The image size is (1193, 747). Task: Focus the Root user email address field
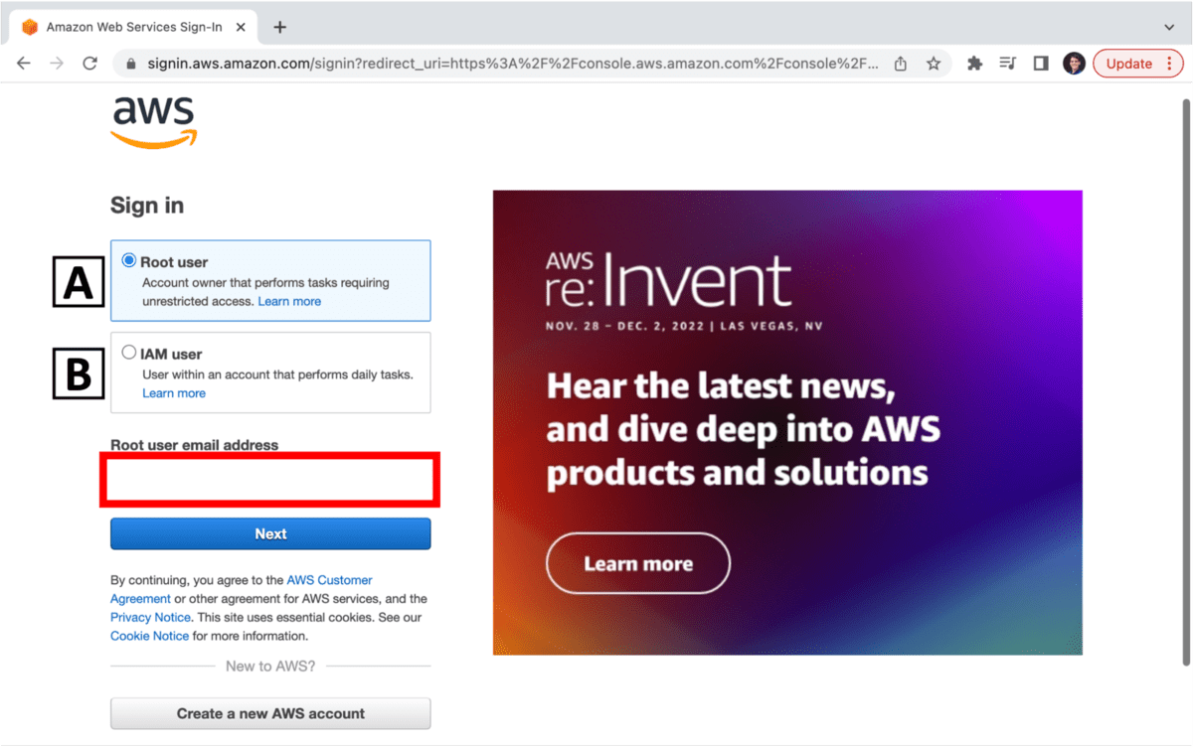click(x=270, y=482)
